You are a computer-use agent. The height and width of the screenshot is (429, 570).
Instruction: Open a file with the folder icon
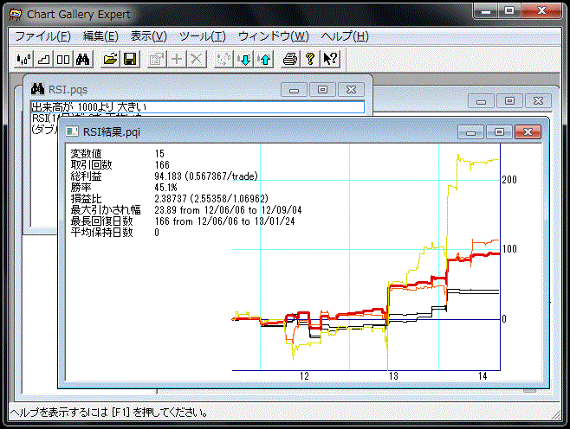(x=110, y=59)
